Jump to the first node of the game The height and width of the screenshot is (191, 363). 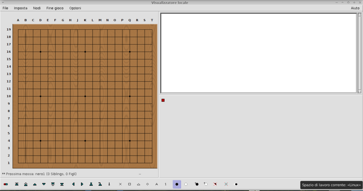pos(17,184)
